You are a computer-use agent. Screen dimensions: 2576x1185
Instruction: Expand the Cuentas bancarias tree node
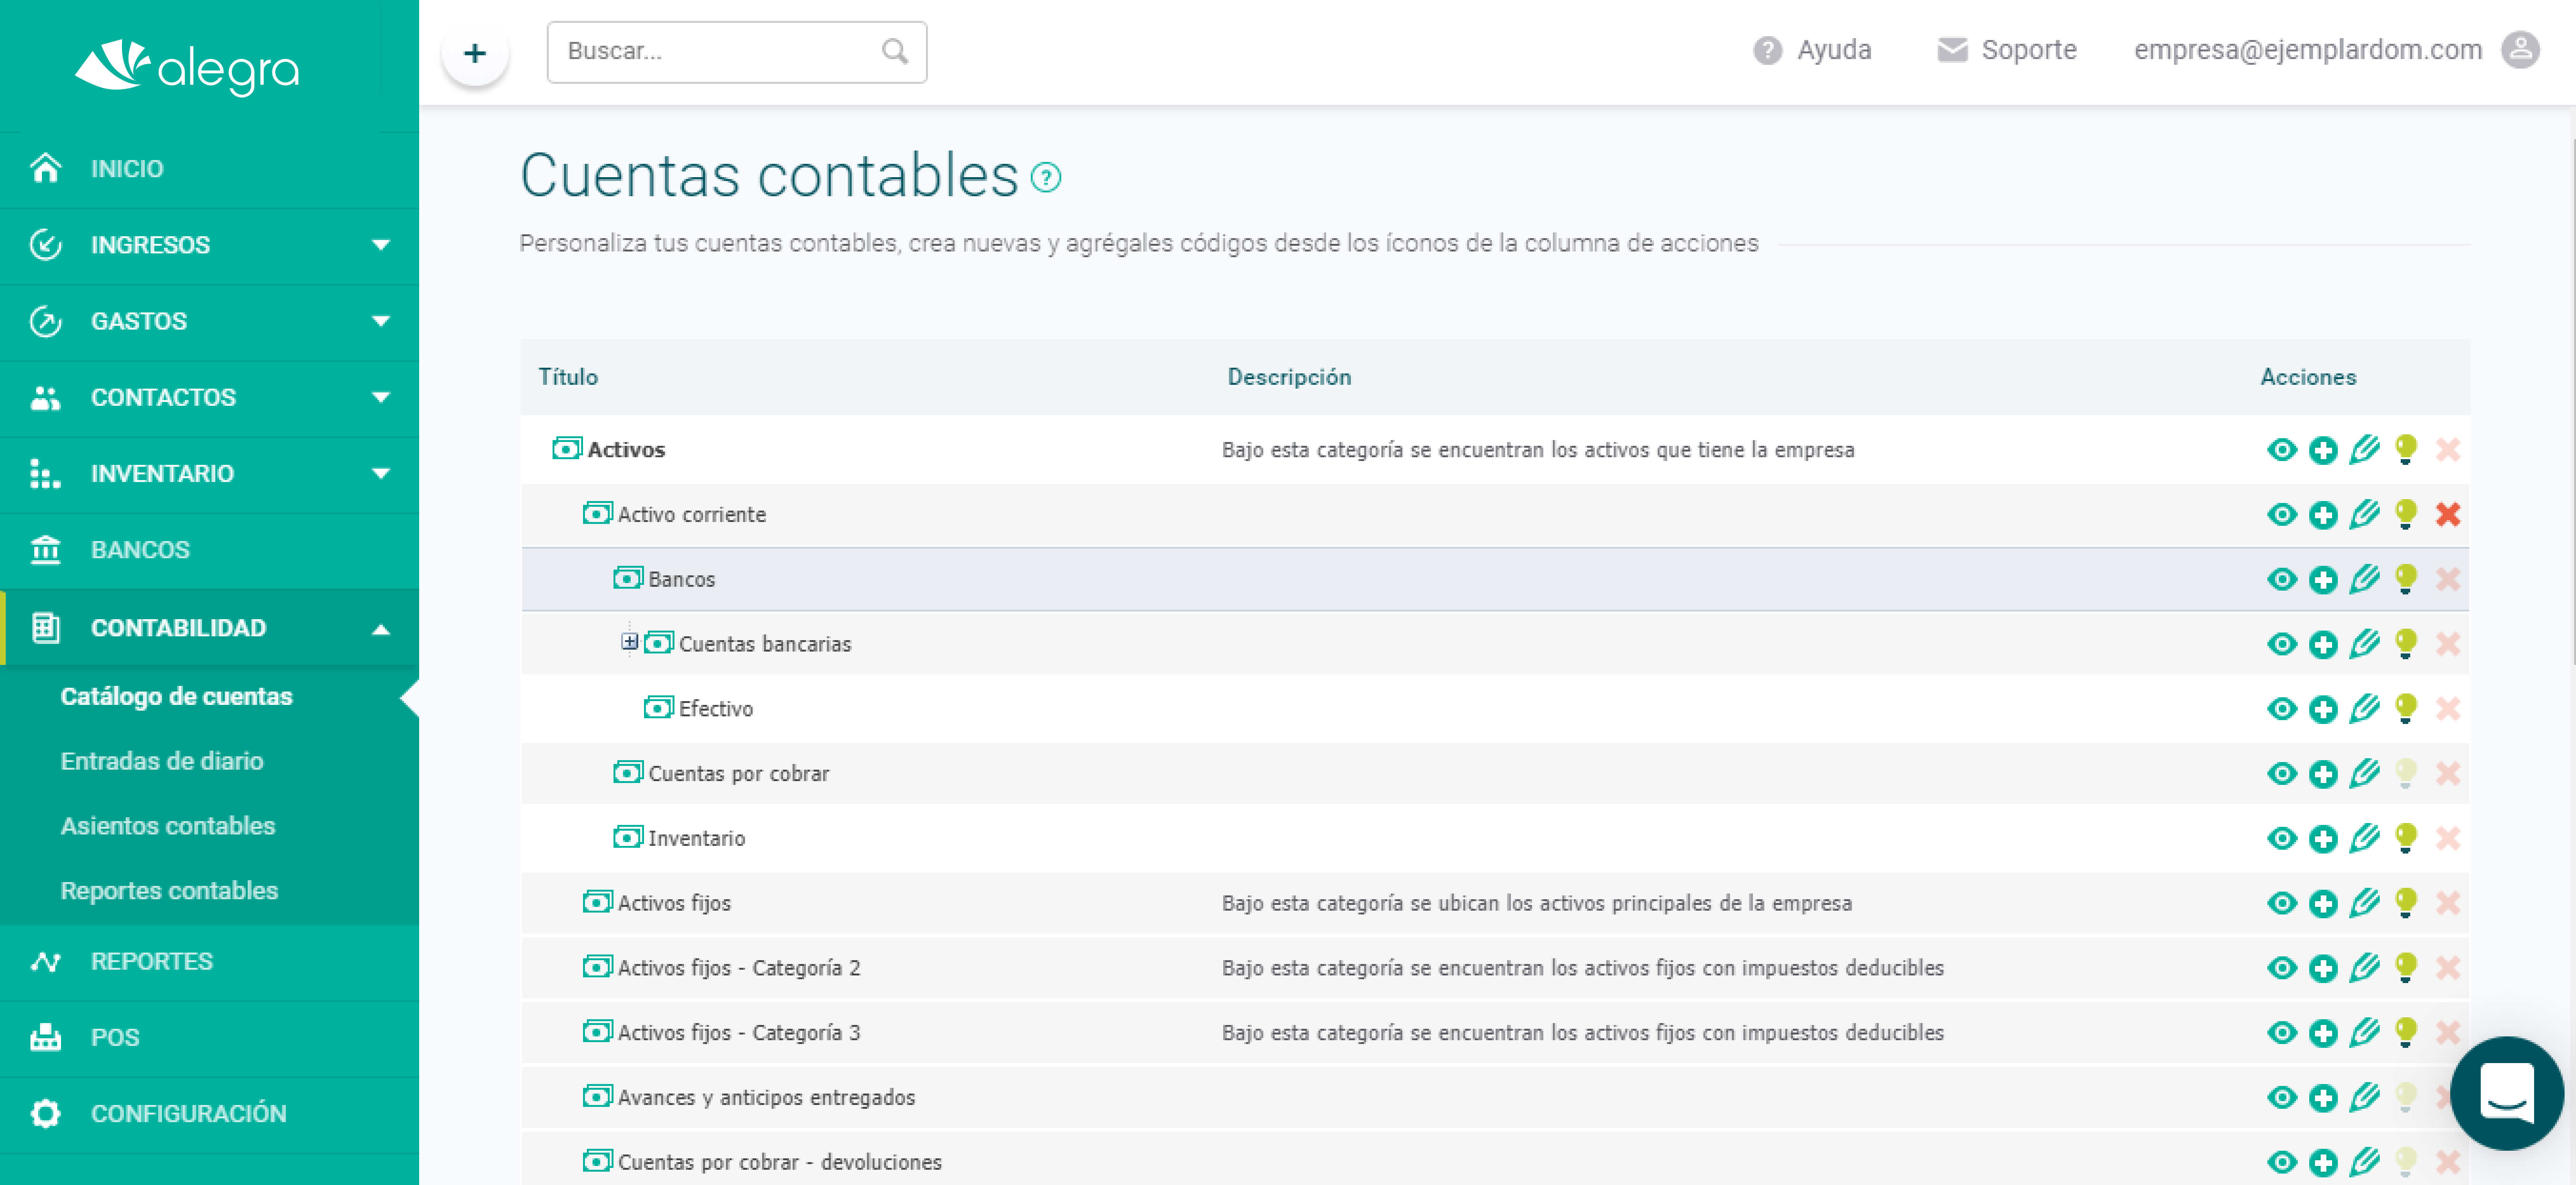629,642
